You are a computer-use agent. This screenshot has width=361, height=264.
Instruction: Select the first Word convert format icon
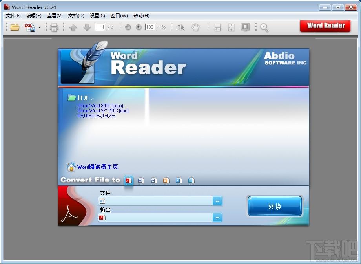coord(141,181)
